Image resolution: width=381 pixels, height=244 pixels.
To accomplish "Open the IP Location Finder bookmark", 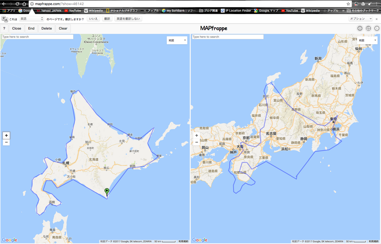I will (236, 10).
